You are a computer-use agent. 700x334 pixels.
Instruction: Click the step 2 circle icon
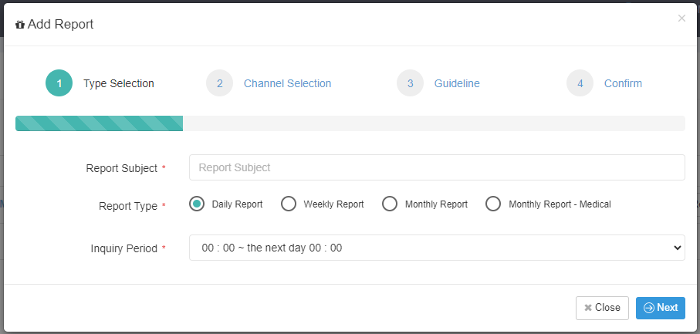point(220,83)
